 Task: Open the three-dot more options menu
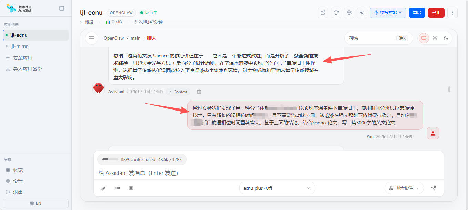coord(452,13)
